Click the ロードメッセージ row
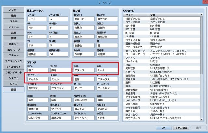The image size is (208, 133). click(161, 54)
